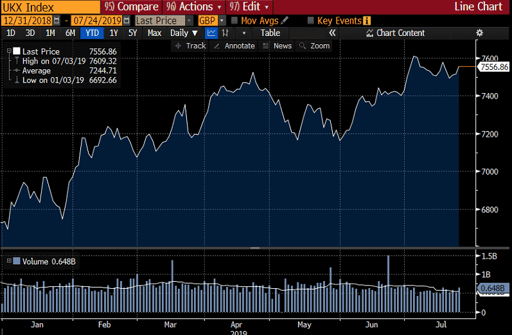512x335 pixels.
Task: Select the 1M range tab
Action: pos(50,33)
